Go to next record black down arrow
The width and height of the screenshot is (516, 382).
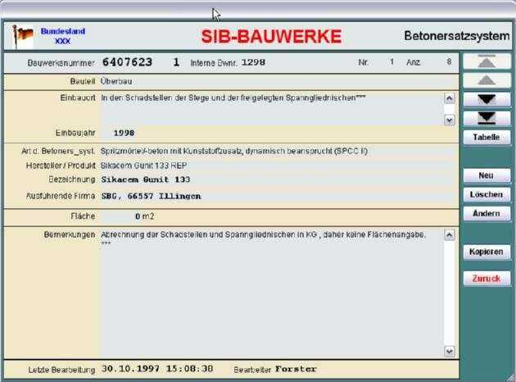point(487,99)
